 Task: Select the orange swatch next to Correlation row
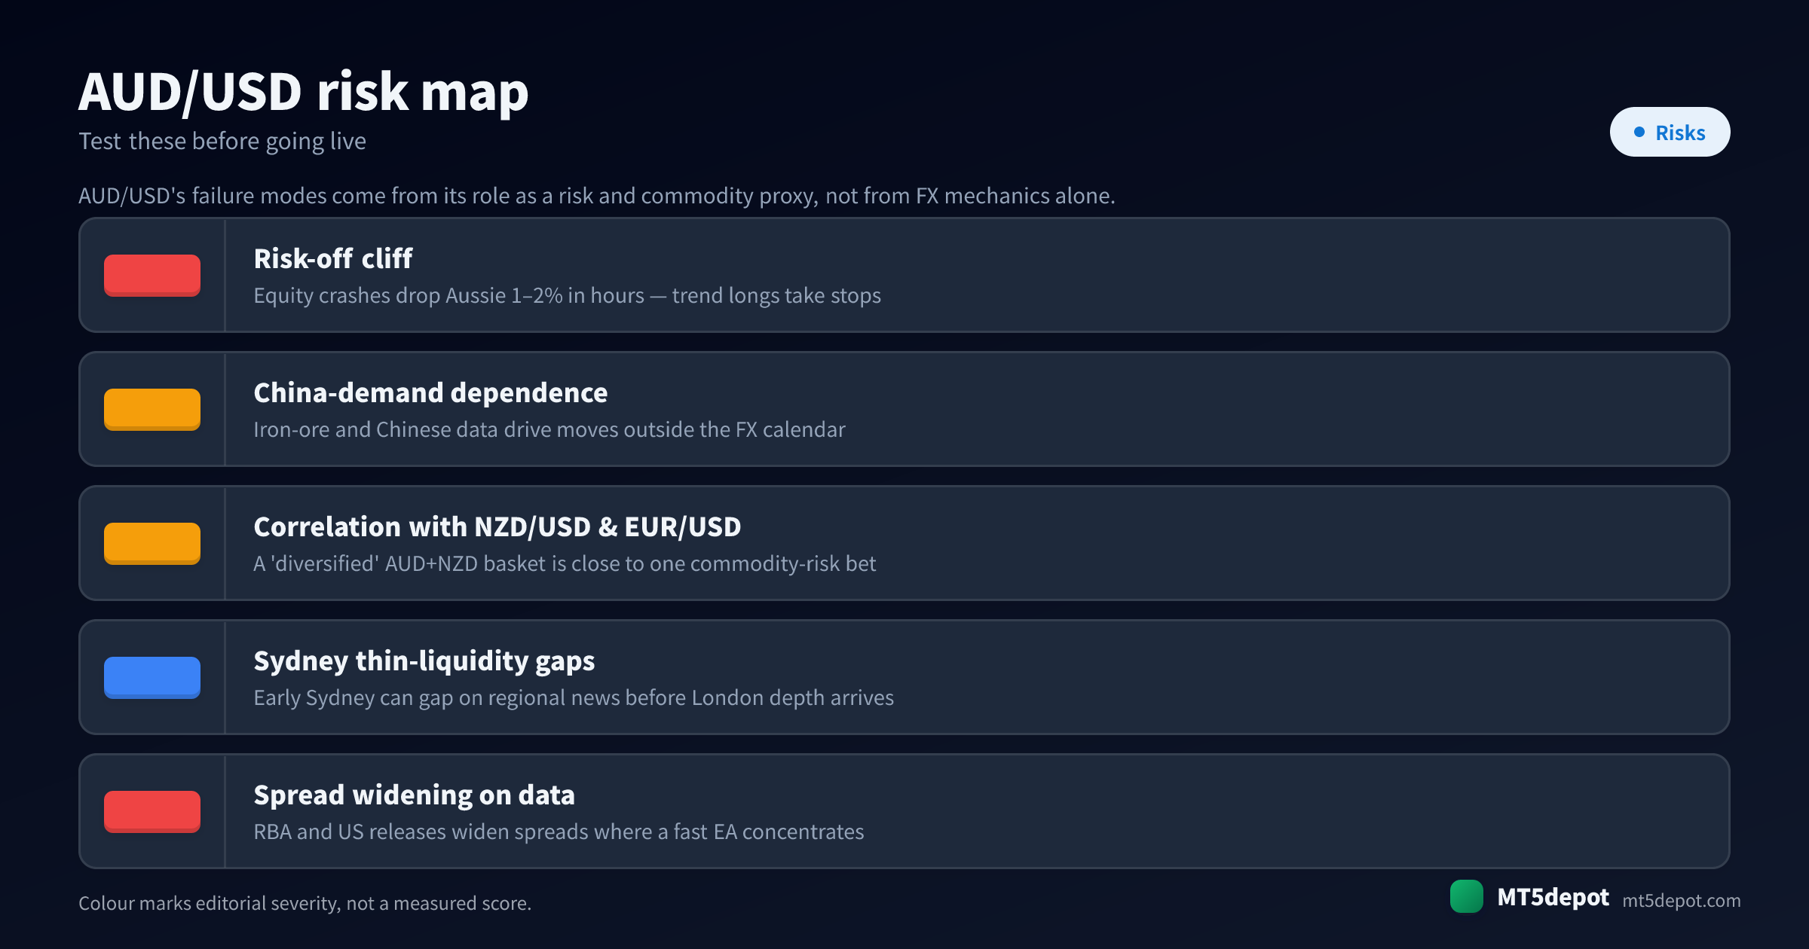(x=152, y=543)
